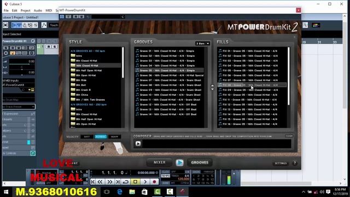Open Microsoft Edge from the taskbar
The image size is (350, 197).
120,192
